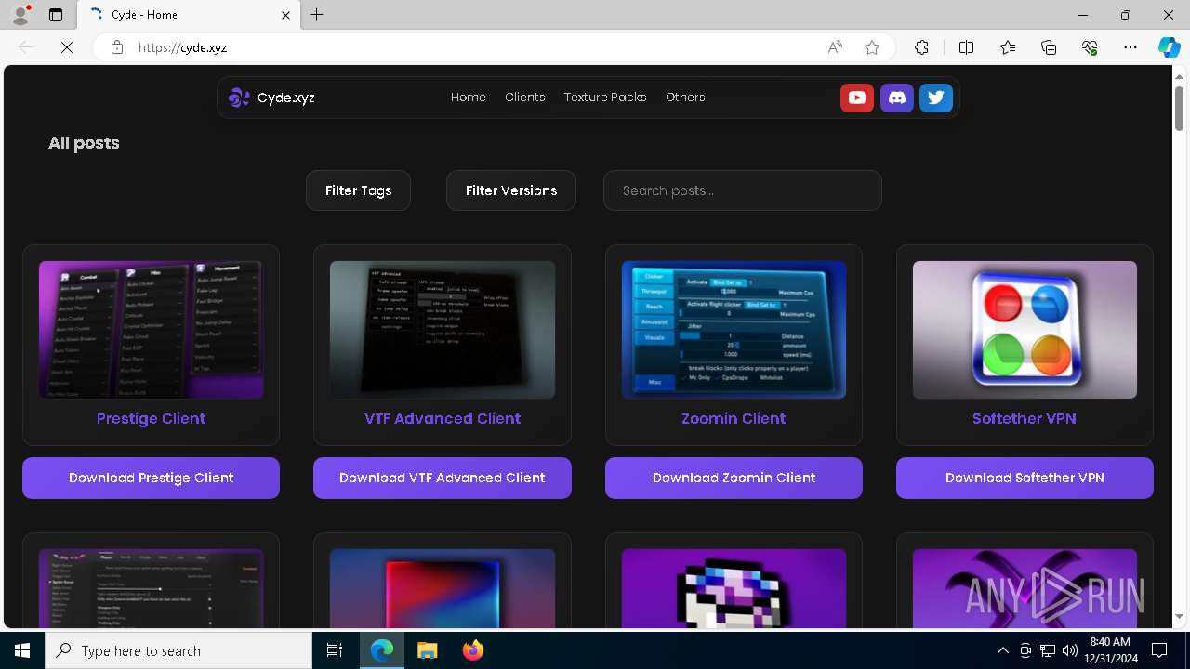Open the Extensions icon
This screenshot has height=669, width=1190.
(x=921, y=47)
